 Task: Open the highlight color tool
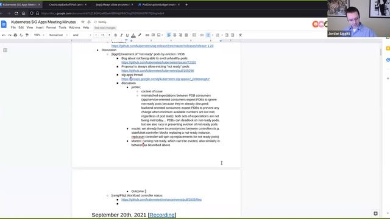pos(140,35)
